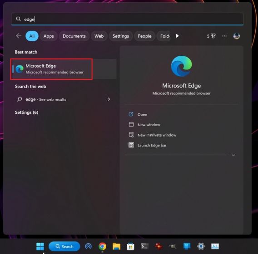This screenshot has height=254, width=258.
Task: Click the taskbar Search button
Action: [64, 246]
